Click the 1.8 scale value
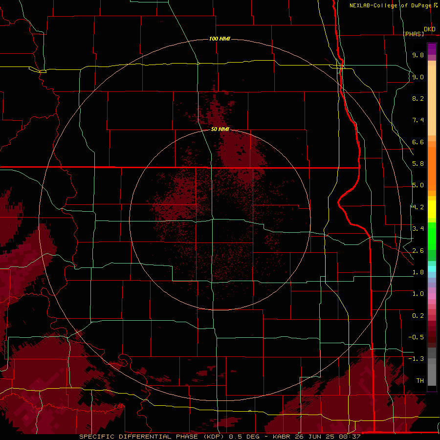Viewport: 440px width, 440px height. click(x=418, y=272)
